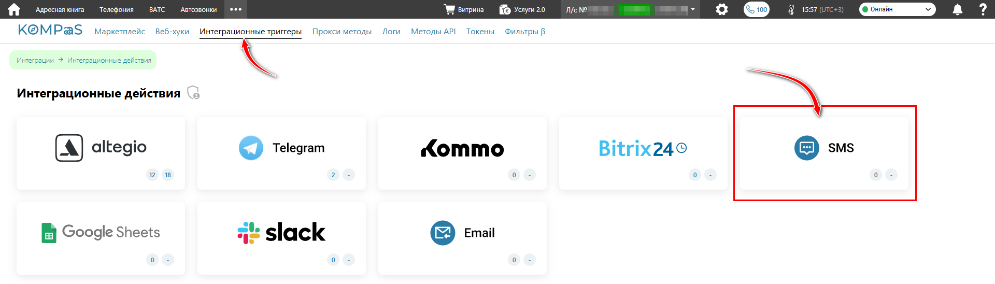This screenshot has width=995, height=284.
Task: Click the SMS chat bubble icon
Action: tap(807, 148)
